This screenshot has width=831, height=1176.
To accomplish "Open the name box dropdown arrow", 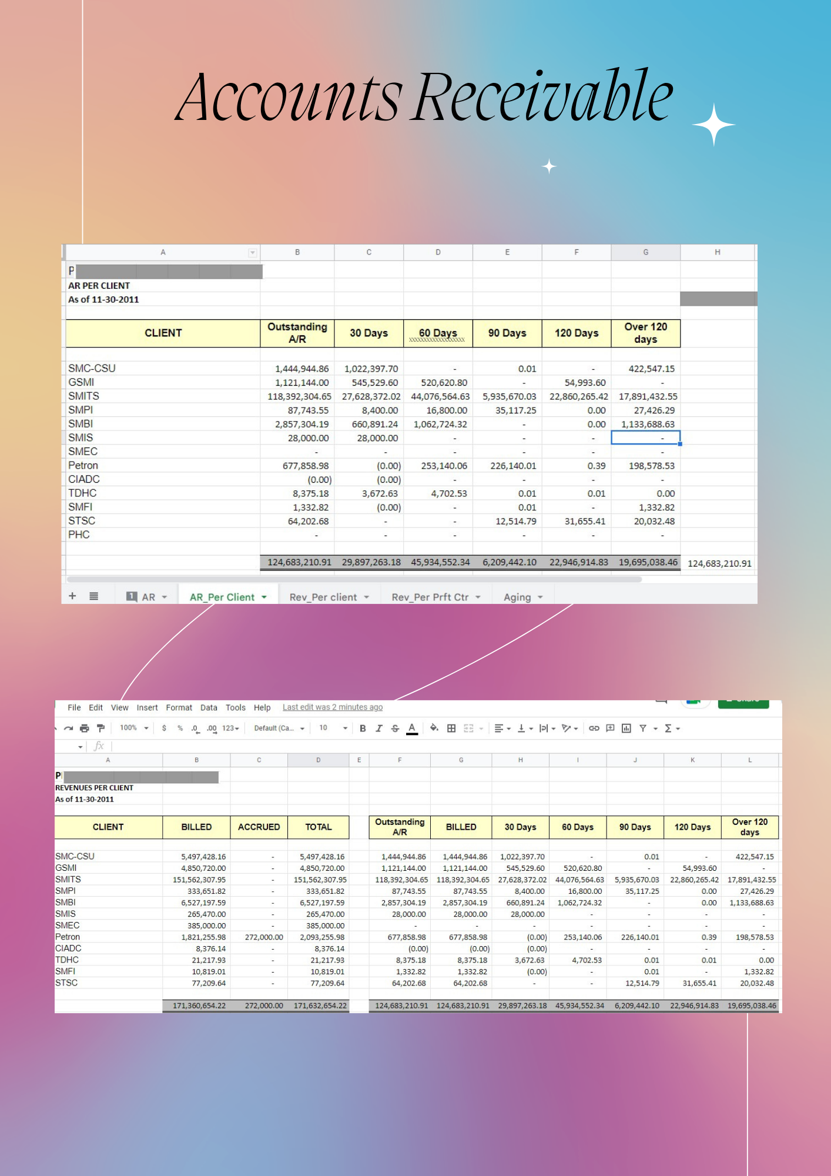I will (81, 747).
